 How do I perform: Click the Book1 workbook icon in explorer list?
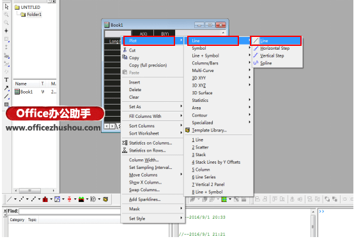coord(17,92)
